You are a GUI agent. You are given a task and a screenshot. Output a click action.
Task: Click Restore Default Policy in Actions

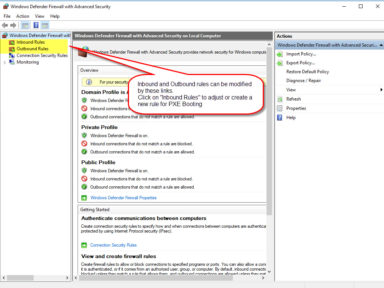coord(307,72)
